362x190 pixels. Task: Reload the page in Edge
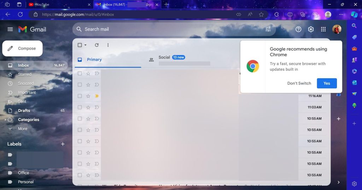[20, 14]
